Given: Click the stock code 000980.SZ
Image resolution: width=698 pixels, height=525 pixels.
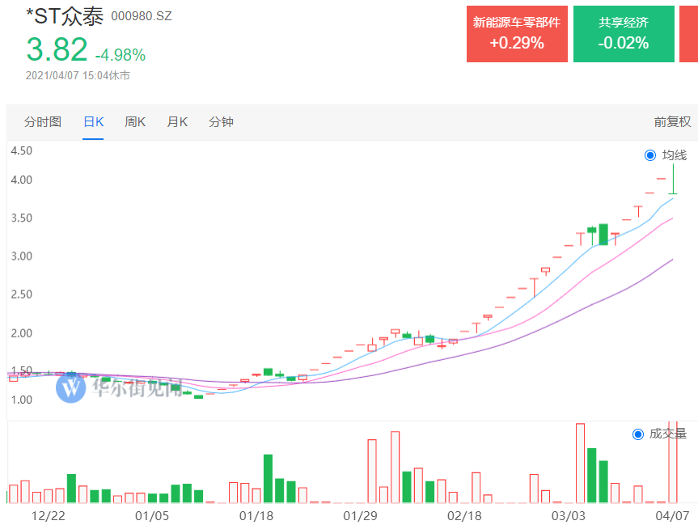Looking at the screenshot, I should 141,16.
